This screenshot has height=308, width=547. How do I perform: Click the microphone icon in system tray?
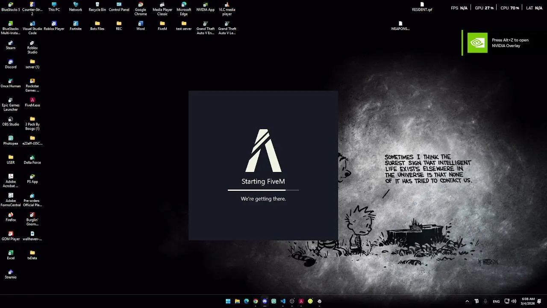[x=486, y=301]
